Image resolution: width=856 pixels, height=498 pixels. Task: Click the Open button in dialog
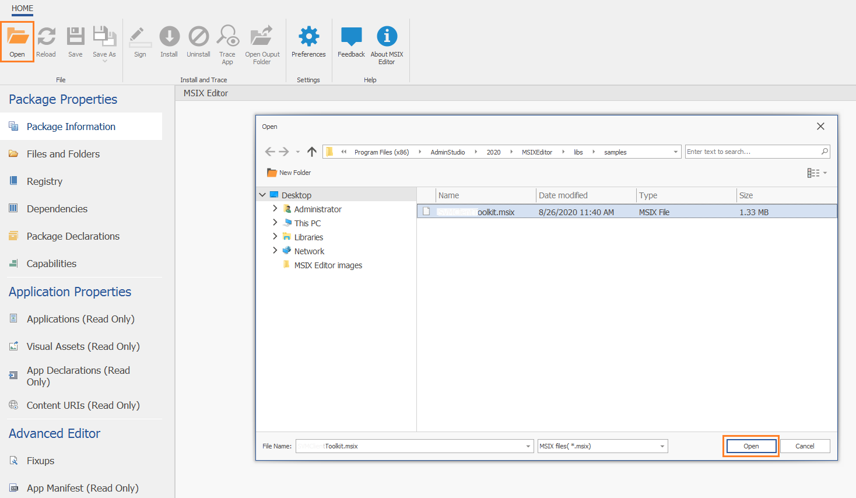tap(751, 446)
